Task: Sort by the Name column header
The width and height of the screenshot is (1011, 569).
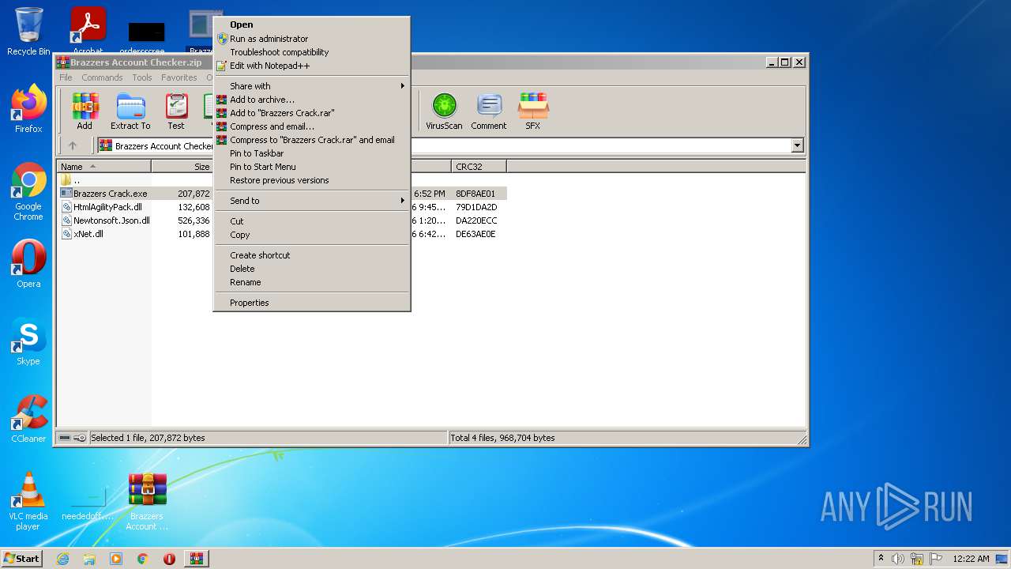Action: pyautogui.click(x=104, y=167)
